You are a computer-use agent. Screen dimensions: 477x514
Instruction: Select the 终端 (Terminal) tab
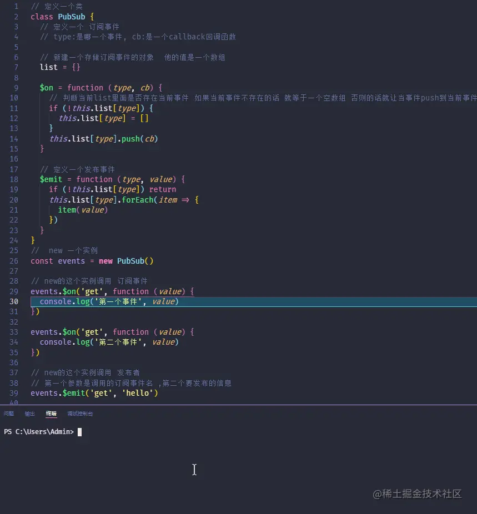pyautogui.click(x=51, y=413)
